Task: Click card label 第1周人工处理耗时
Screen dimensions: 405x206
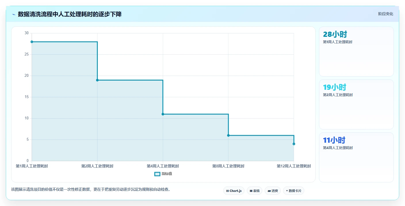Action: 338,42
